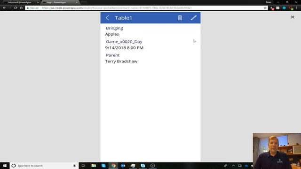Close the App - PowerApps tab
This screenshot has height=169, width=301.
tap(77, 2)
